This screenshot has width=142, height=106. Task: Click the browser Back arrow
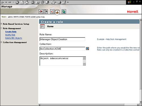point(2,2)
